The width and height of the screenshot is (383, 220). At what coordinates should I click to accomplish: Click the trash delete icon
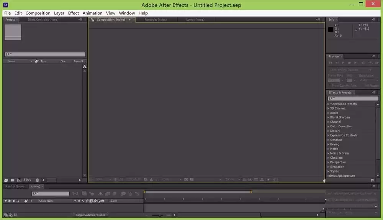(38, 180)
